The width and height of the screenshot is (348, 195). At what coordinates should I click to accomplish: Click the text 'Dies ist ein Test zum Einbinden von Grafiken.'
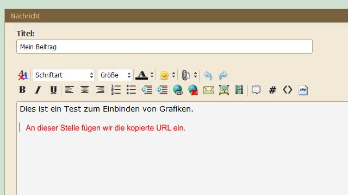107,109
